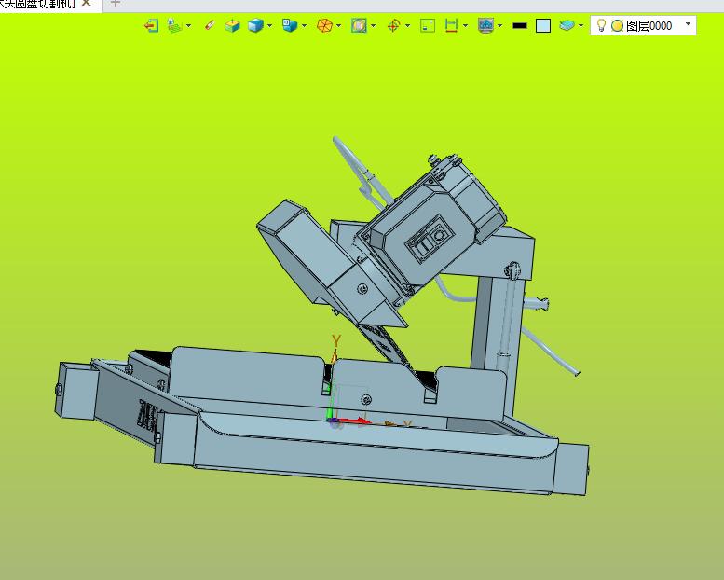Click the red crosshair target icon

point(393,26)
